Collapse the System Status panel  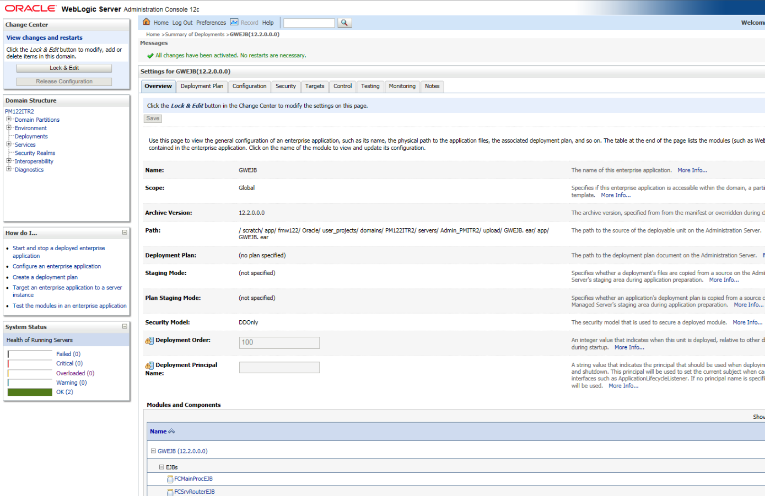point(124,326)
